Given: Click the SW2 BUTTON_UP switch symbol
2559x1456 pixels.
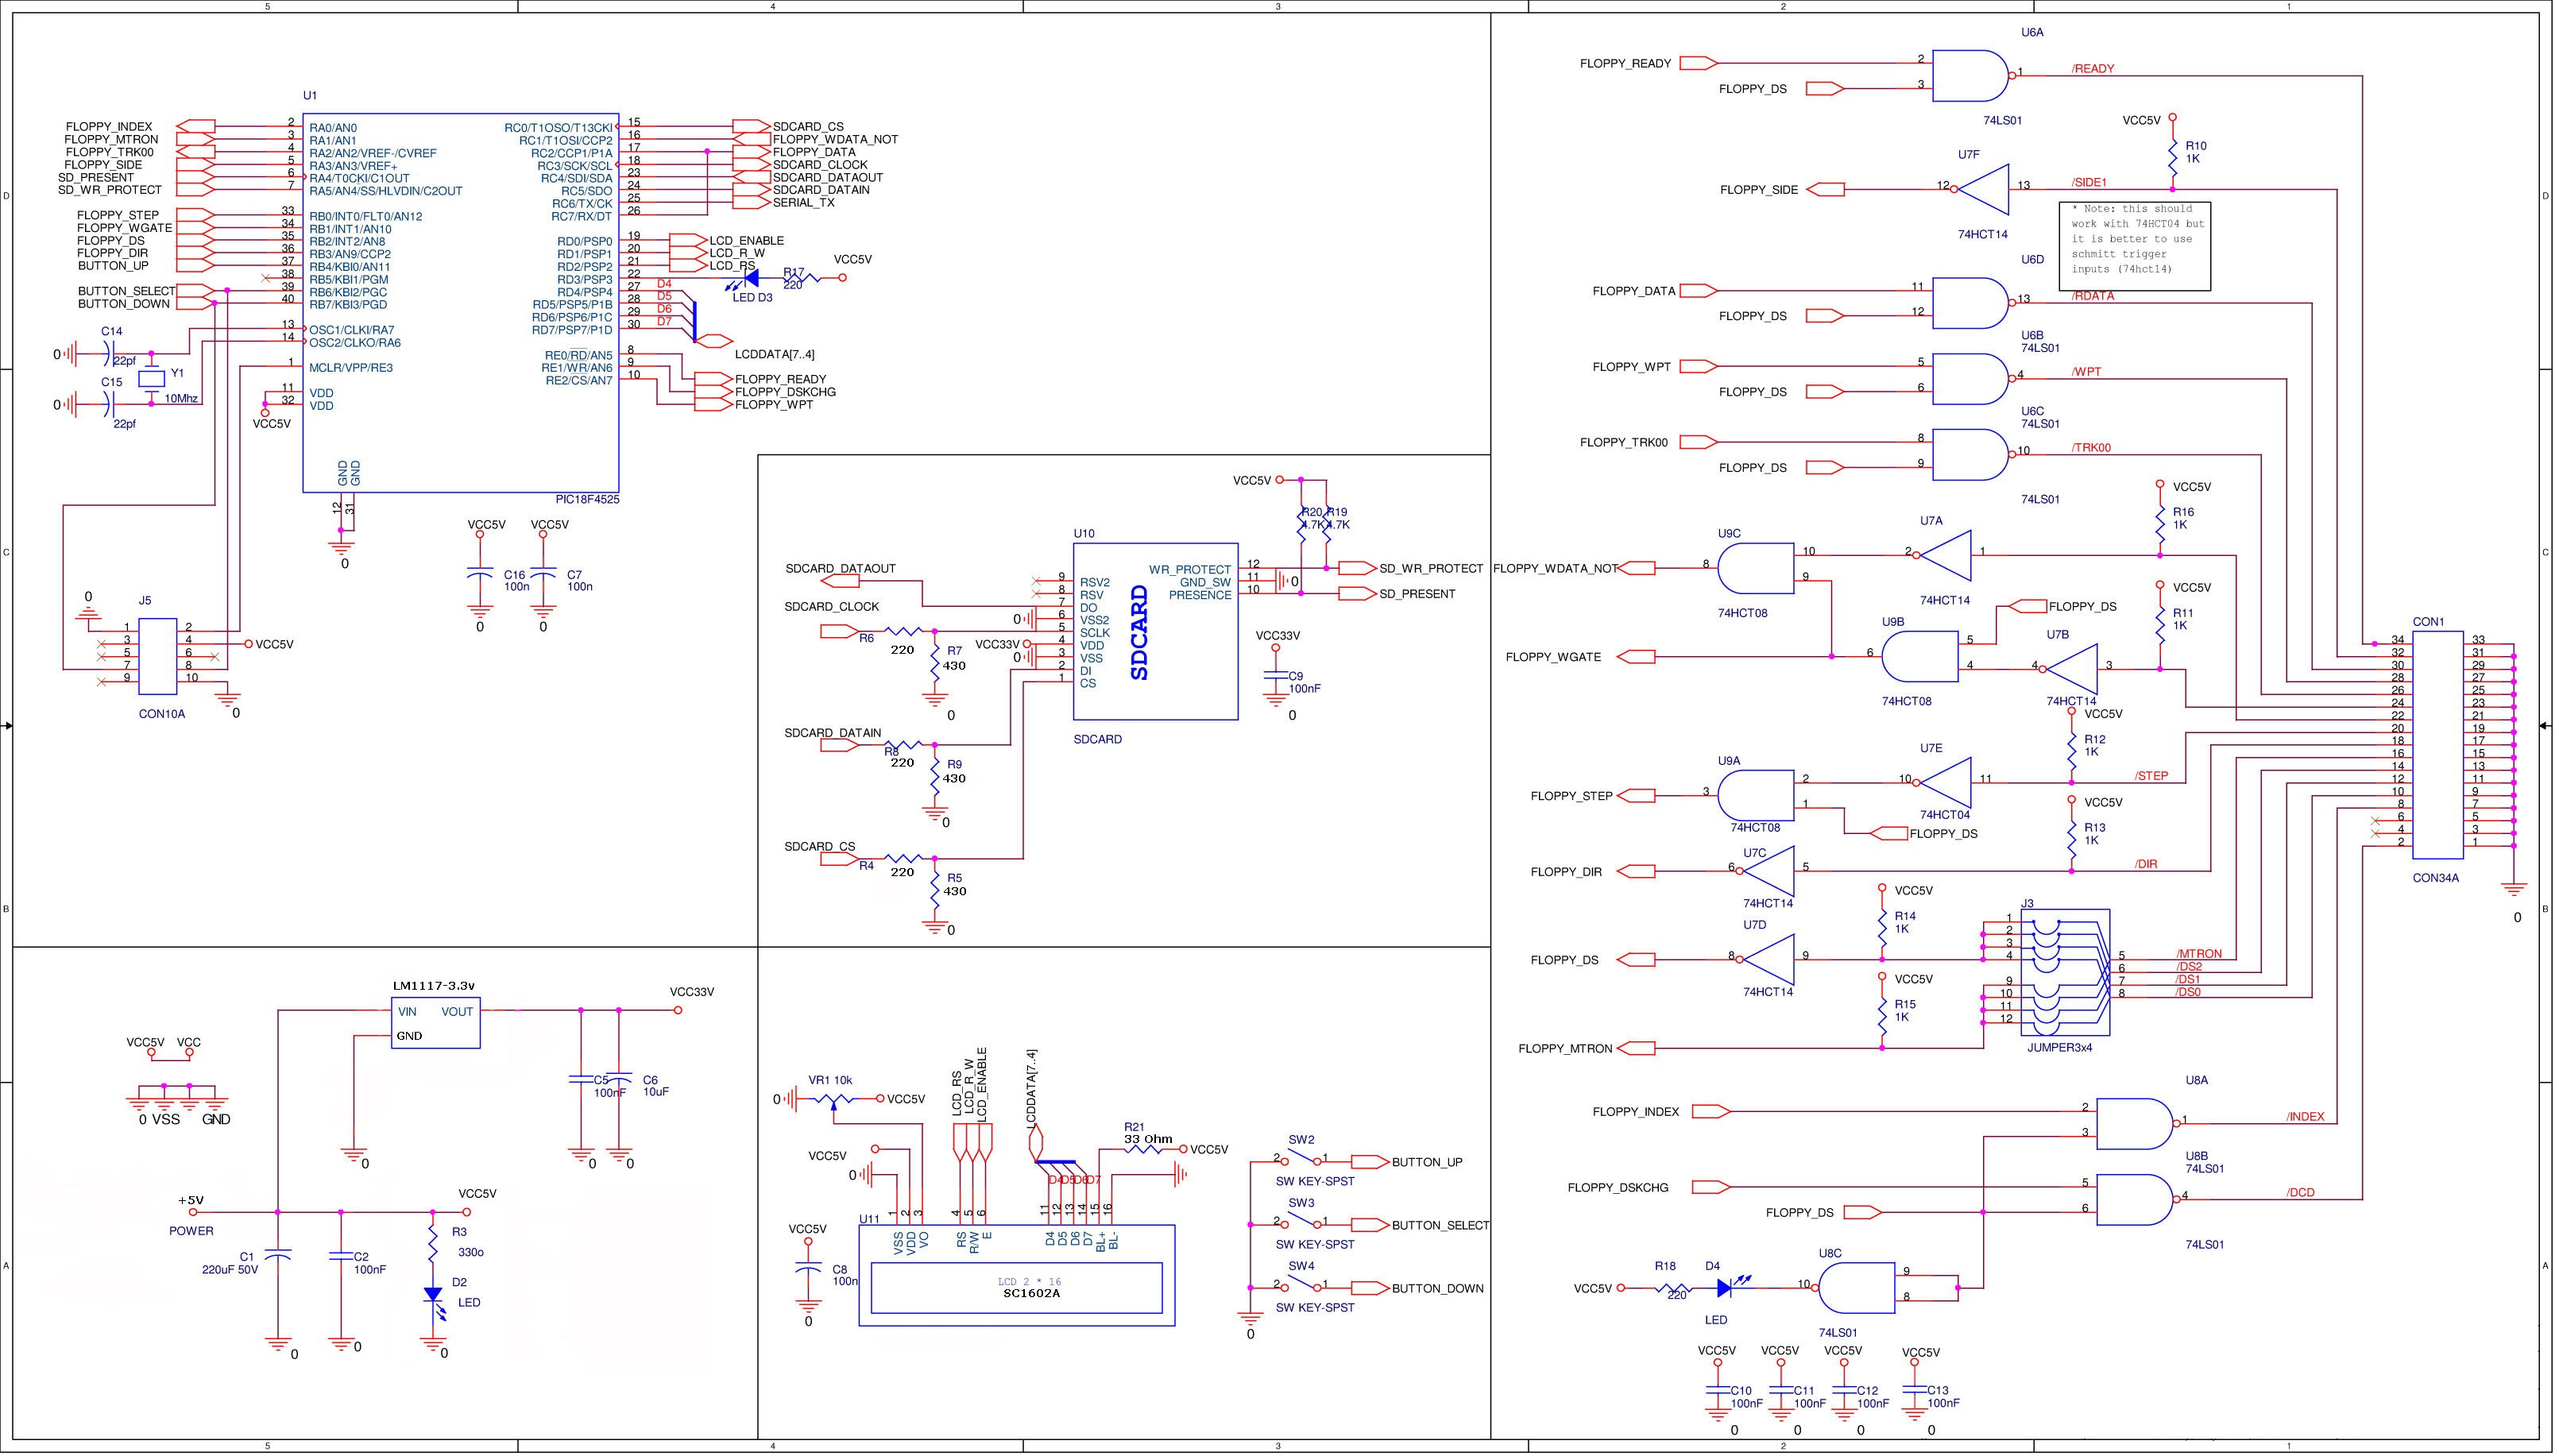Looking at the screenshot, I should [x=1302, y=1159].
